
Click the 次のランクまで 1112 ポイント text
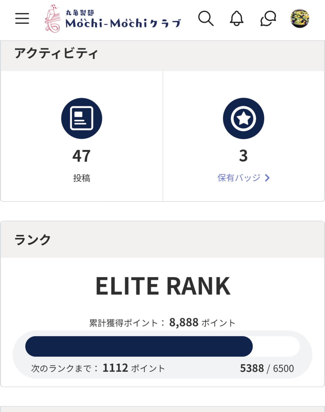[98, 368]
